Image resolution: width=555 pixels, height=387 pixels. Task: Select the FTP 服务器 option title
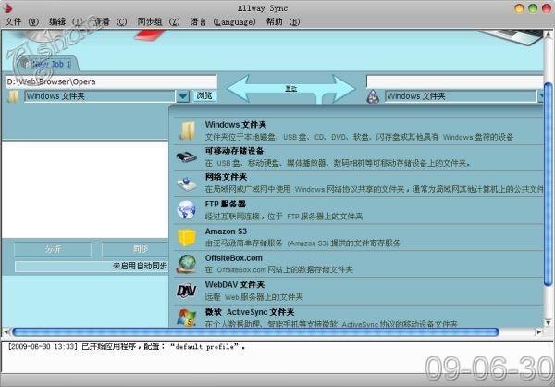click(225, 204)
